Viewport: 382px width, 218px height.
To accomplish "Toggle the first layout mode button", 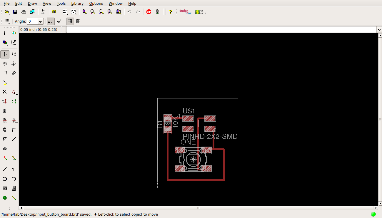I will (70, 21).
